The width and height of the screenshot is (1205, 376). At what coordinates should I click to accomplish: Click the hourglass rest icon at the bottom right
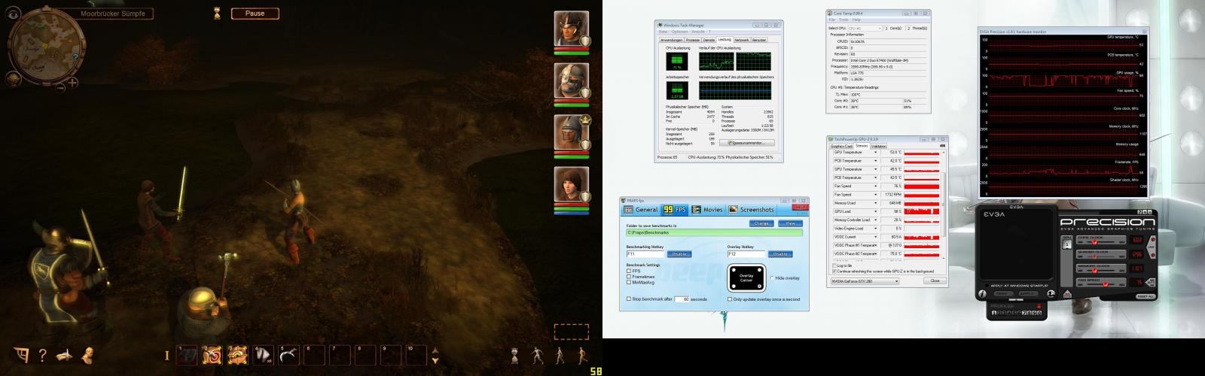click(515, 355)
